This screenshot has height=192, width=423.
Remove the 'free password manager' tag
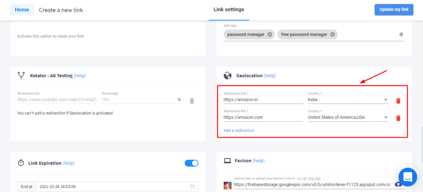pos(333,34)
